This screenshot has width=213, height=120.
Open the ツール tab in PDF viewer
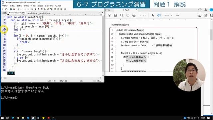(x=107, y=10)
